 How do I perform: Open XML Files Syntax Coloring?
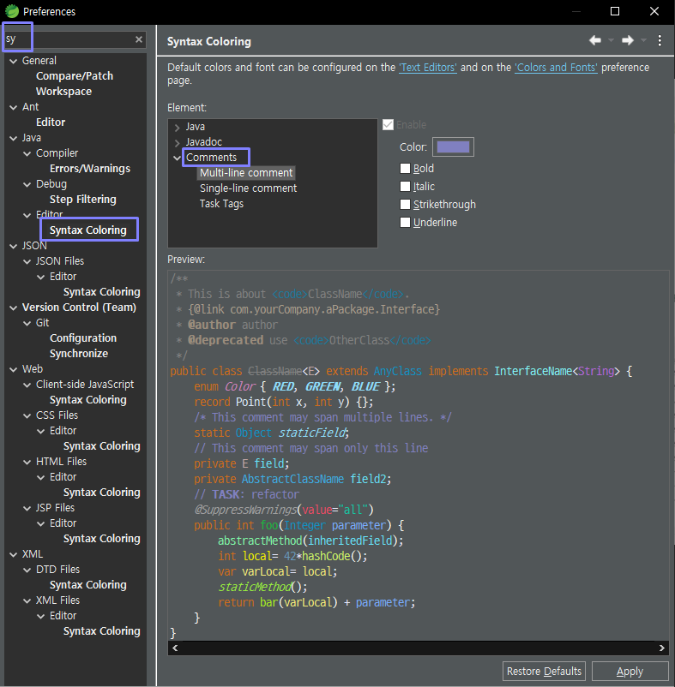click(x=102, y=631)
